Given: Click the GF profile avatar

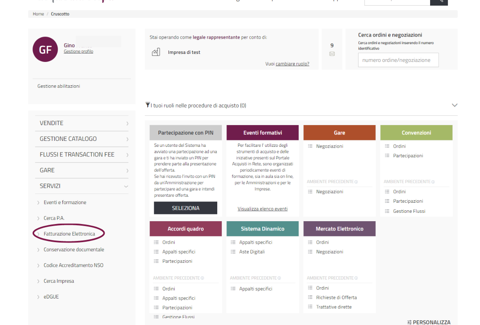Looking at the screenshot, I should tap(45, 49).
